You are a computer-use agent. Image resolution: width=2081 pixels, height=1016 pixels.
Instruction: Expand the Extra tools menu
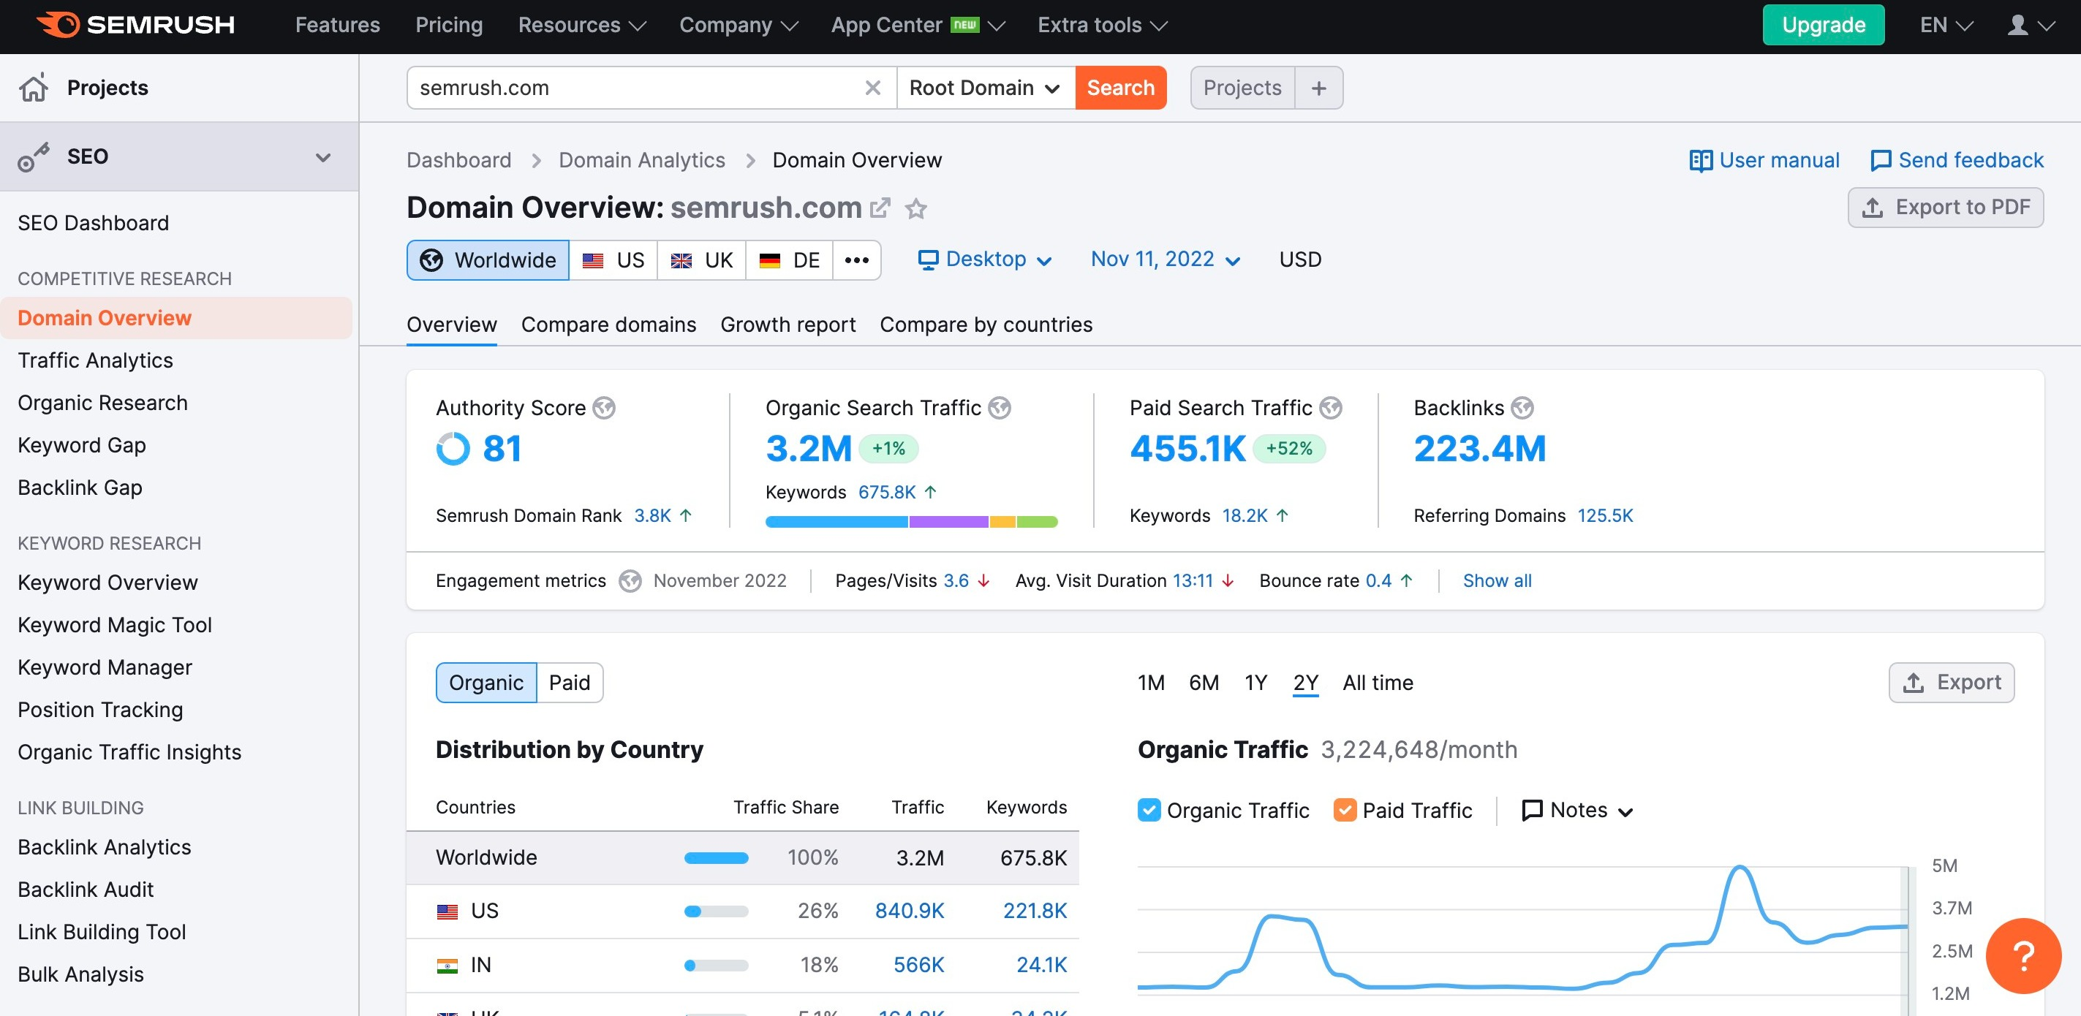click(1103, 25)
